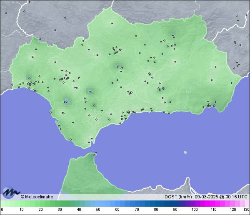This screenshot has height=215, width=250.
Task: Click the 90 label on the scale
Action: pos(175,210)
